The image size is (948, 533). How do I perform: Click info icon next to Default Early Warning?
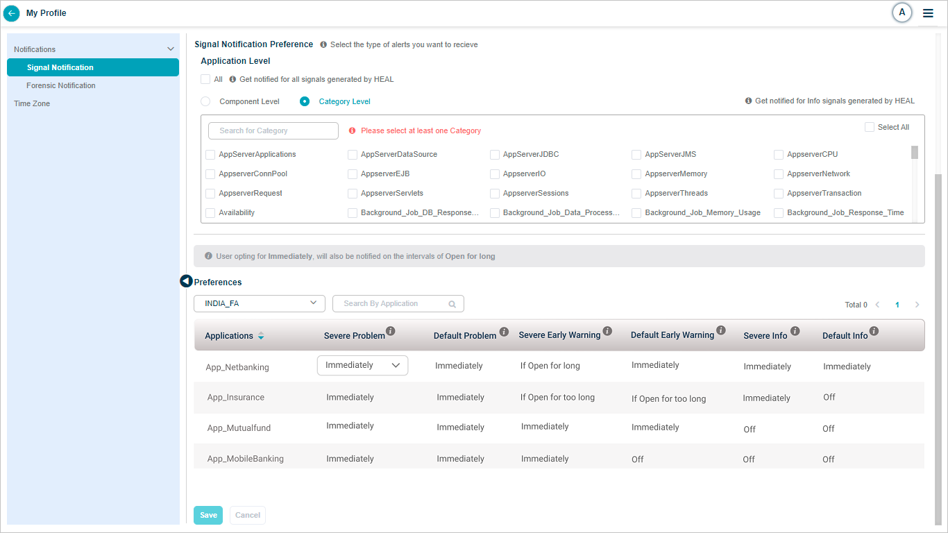[720, 330]
